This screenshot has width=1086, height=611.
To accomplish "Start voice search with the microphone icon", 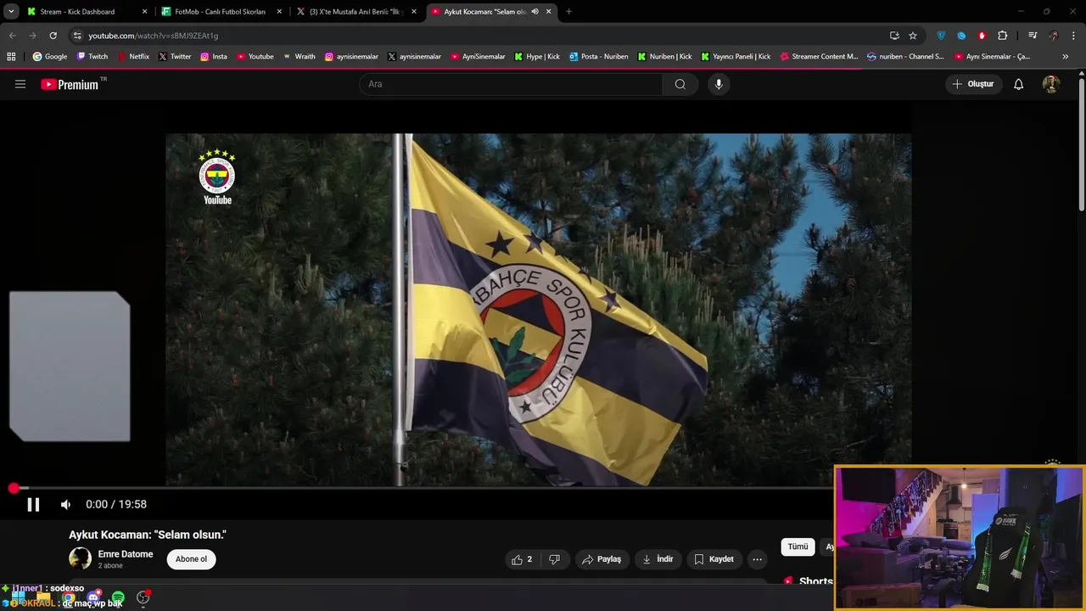I will (719, 84).
